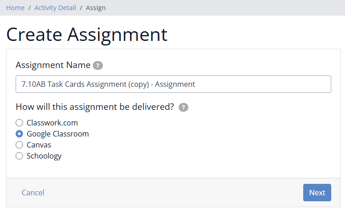This screenshot has width=345, height=216.
Task: Click the Assign breadcrumb item
Action: click(96, 8)
